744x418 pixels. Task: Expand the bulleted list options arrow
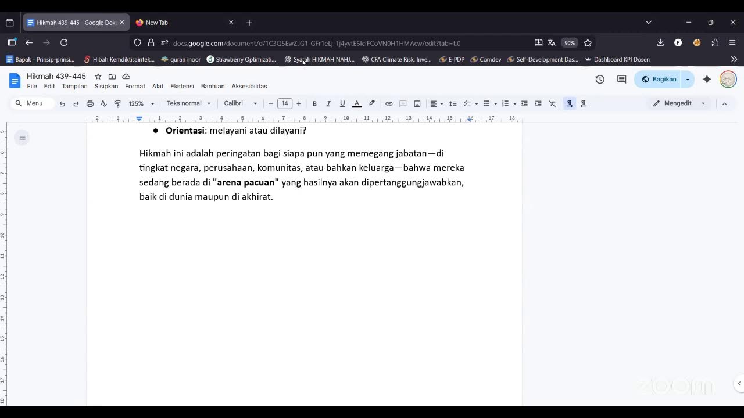pyautogui.click(x=496, y=103)
